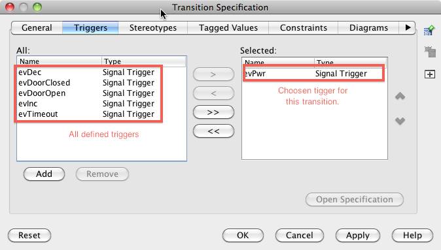Click the gray stacked boxes icon

tap(430, 52)
